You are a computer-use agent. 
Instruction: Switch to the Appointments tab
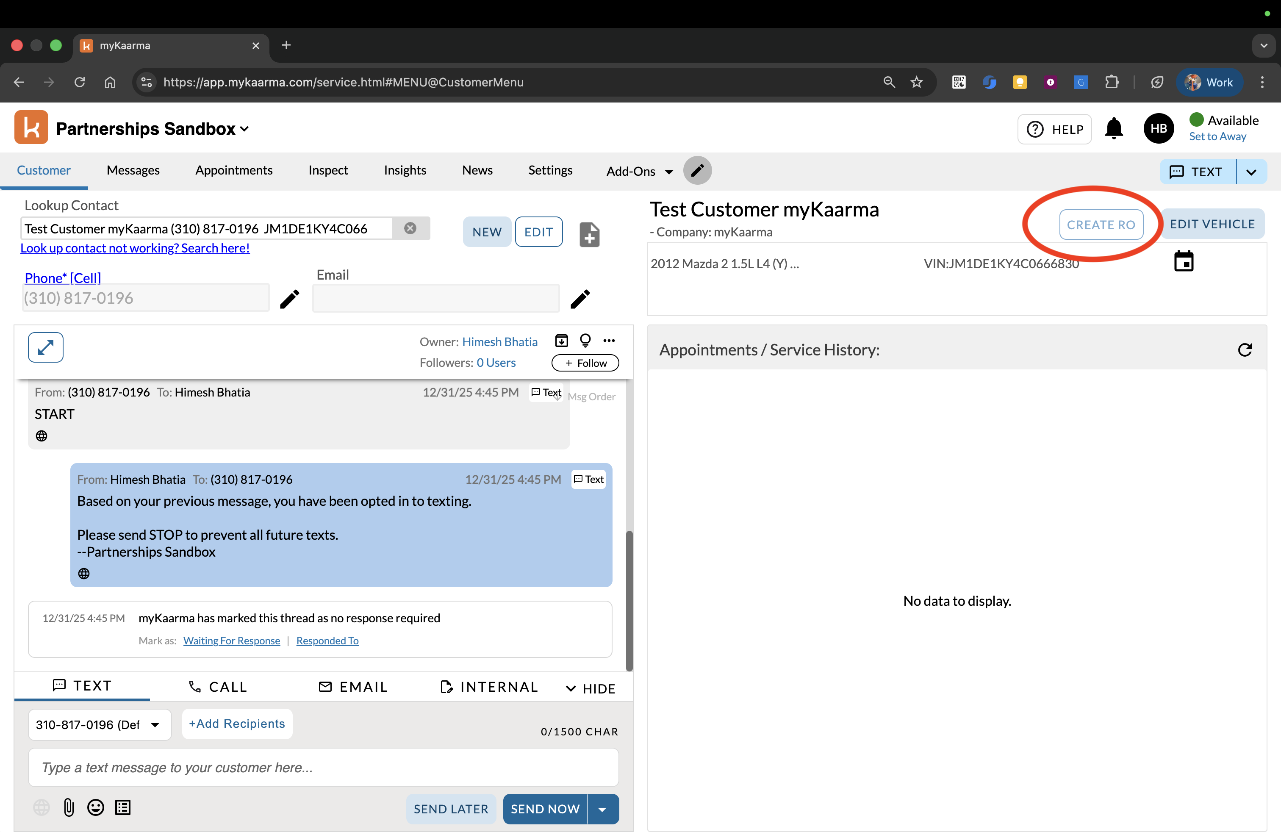234,170
